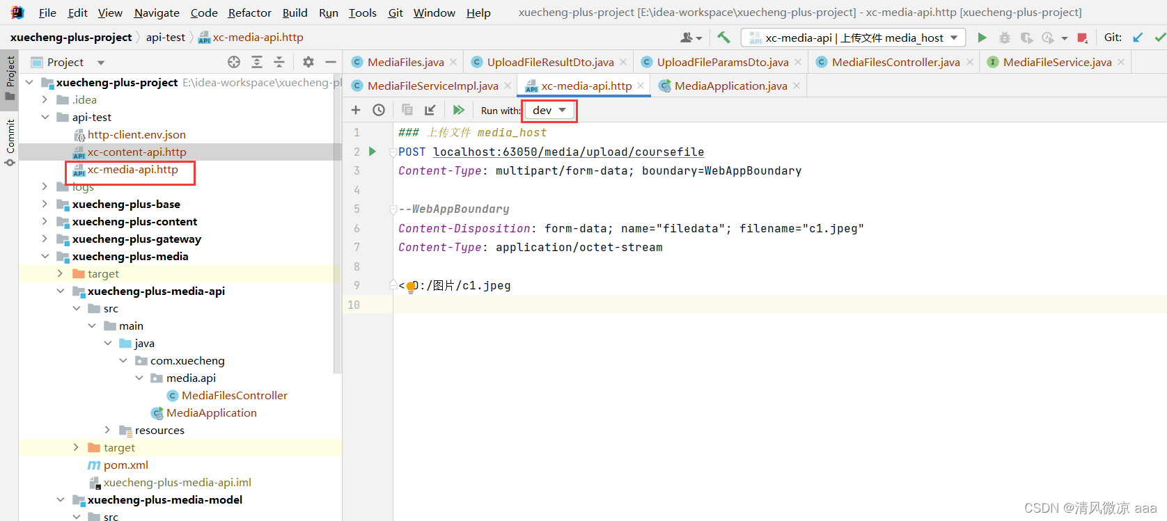
Task: Open the Git menu
Action: [395, 13]
